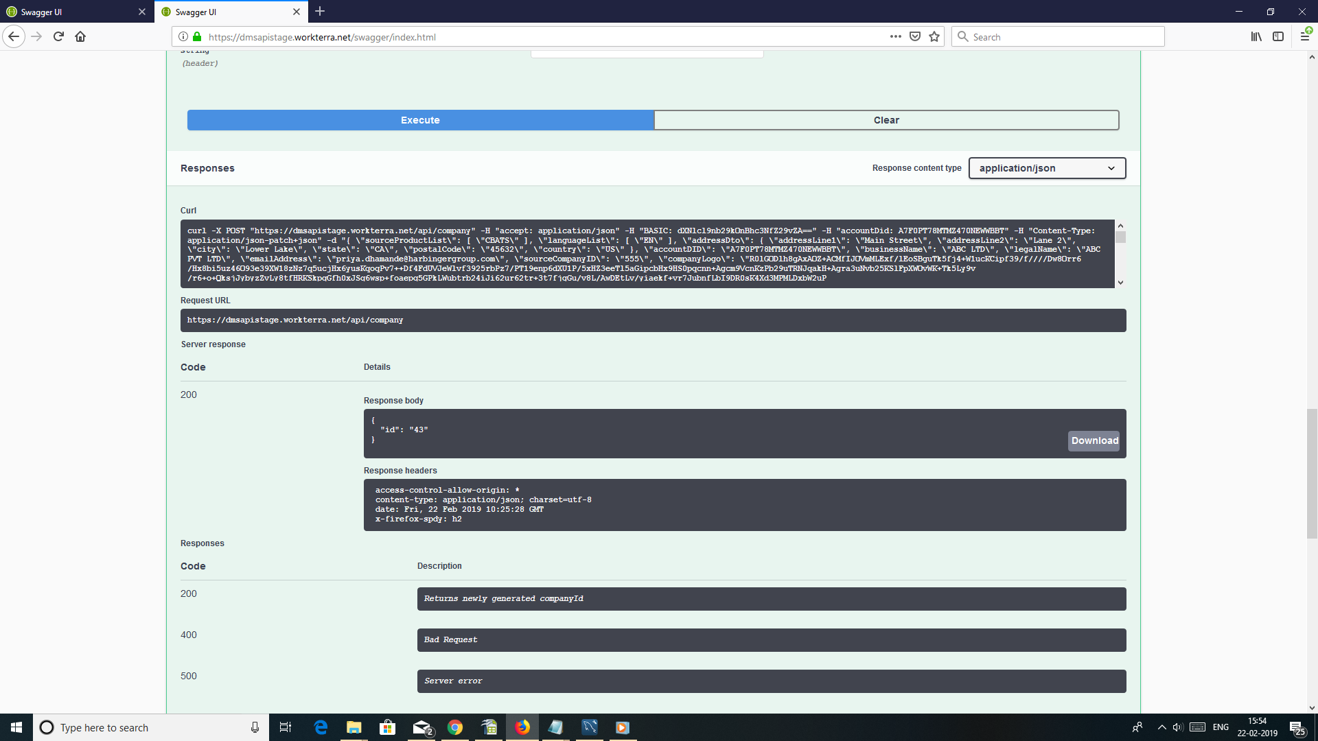Launch Chrome from the taskbar
Viewport: 1318px width, 741px height.
coord(455,727)
